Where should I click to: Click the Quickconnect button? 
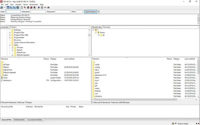pos(90,12)
